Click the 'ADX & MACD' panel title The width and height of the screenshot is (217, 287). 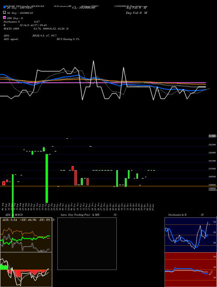14,215
